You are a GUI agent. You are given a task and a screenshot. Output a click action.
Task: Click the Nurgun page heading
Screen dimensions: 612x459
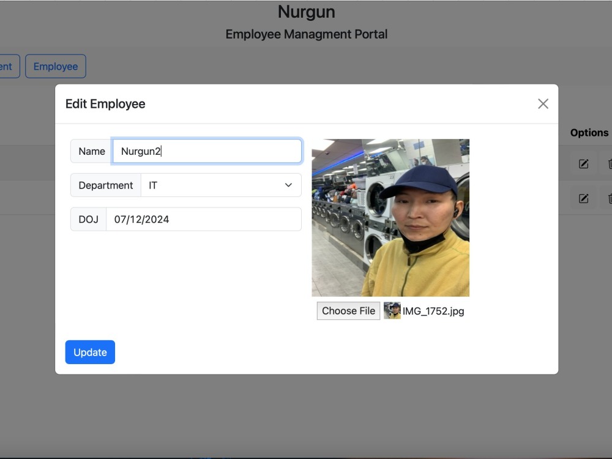click(x=307, y=12)
